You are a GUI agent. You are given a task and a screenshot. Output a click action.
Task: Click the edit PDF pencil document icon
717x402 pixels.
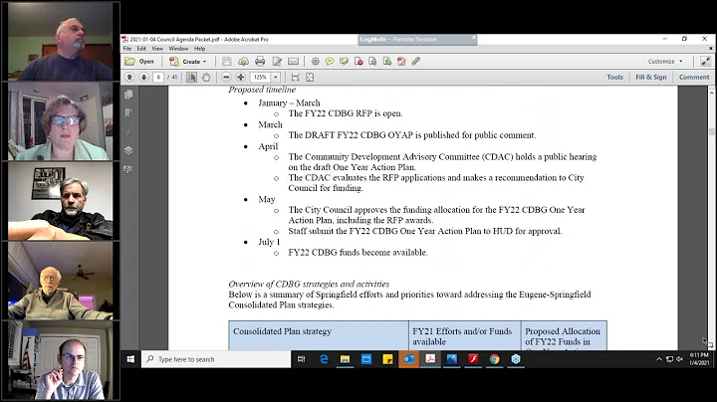401,62
